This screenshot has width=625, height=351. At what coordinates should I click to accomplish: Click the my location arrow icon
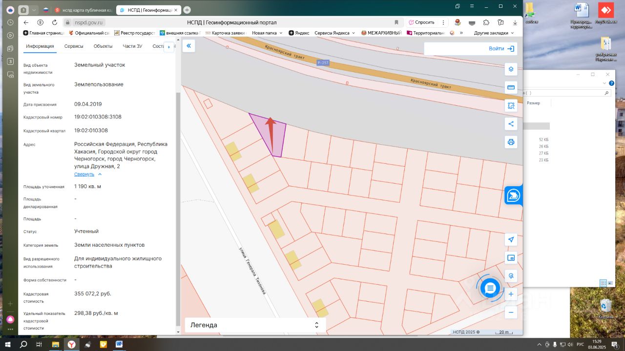(x=511, y=239)
